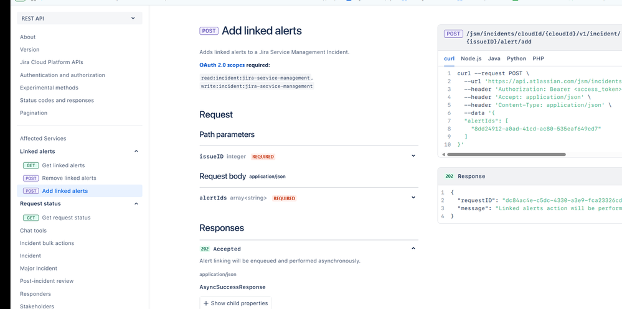Open the REST API dropdown selector
622x309 pixels.
coord(79,18)
